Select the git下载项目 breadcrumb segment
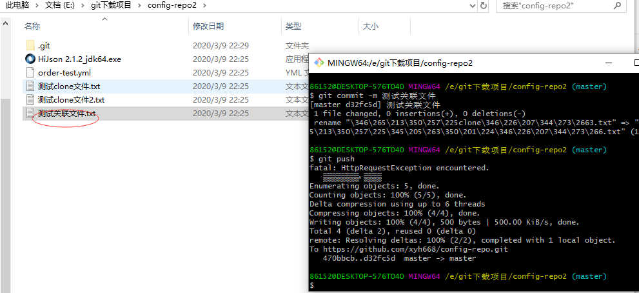Viewport: 639px width, 293px height. click(112, 6)
